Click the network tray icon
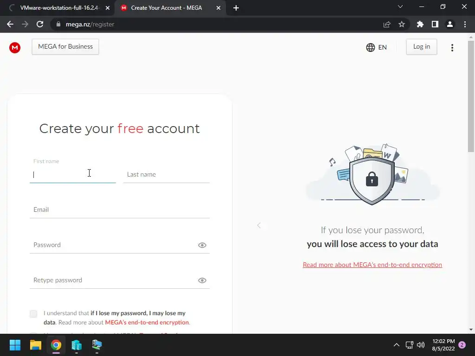The width and height of the screenshot is (475, 356). pyautogui.click(x=410, y=345)
